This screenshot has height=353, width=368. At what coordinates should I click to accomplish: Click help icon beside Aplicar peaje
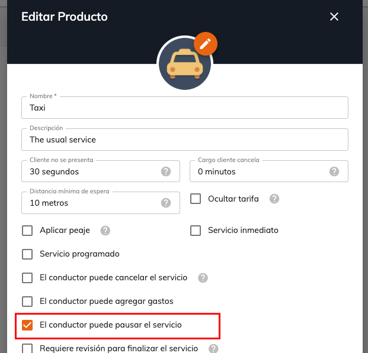point(105,231)
